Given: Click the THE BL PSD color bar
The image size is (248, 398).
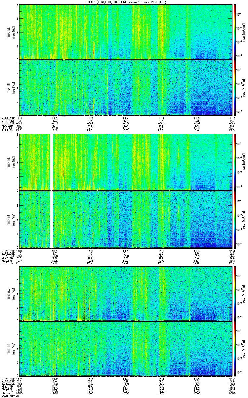Looking at the screenshot, I should coord(235,293).
